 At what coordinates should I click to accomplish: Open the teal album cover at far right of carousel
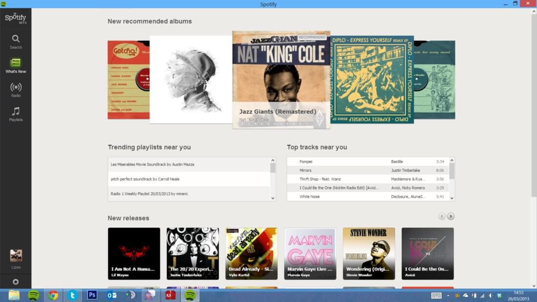pos(434,80)
